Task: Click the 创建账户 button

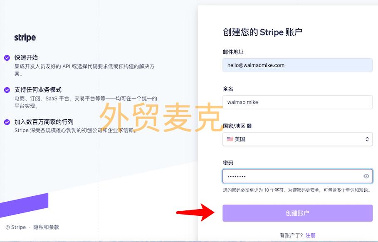Action: [x=297, y=212]
